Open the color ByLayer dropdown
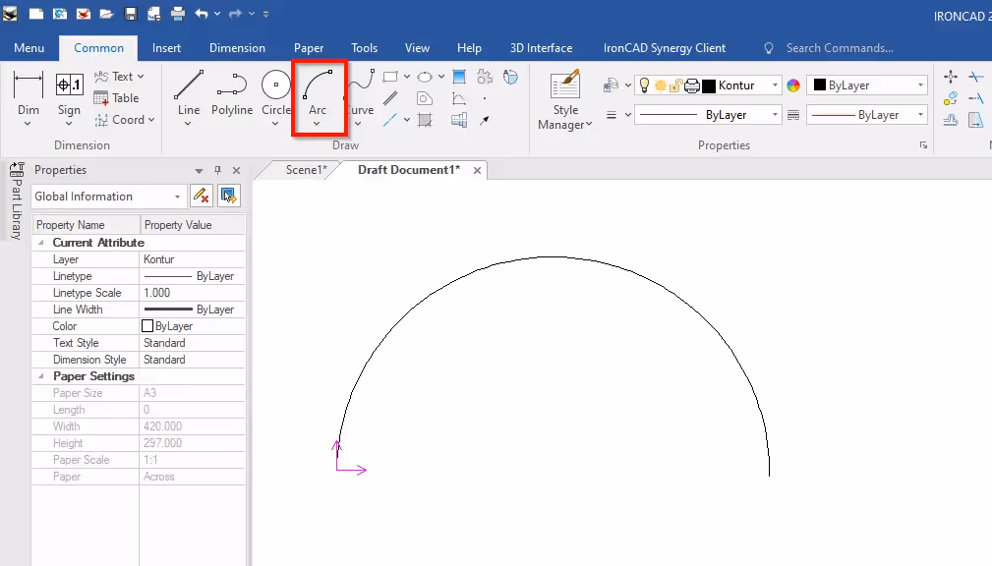The image size is (992, 566). (920, 85)
